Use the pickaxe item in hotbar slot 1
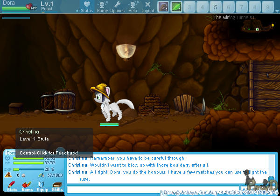Screen dimensions: 280x196 click(x=163, y=7)
